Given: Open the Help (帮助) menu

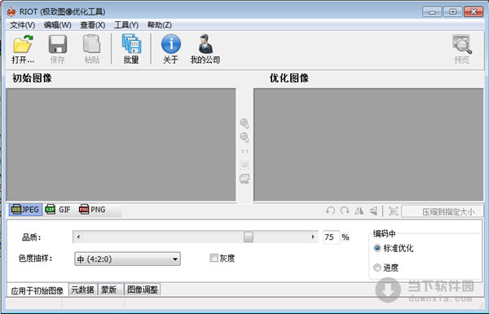Looking at the screenshot, I should (x=160, y=25).
